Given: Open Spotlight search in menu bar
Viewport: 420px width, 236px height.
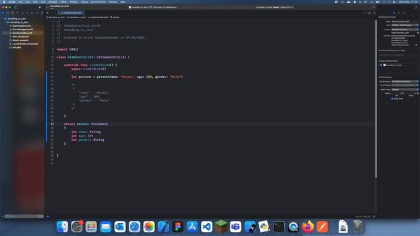Looking at the screenshot, I should tap(389, 2).
